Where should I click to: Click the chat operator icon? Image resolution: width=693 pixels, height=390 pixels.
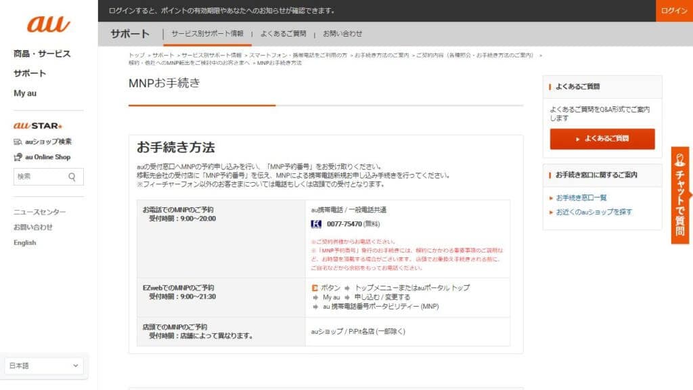coord(680,160)
